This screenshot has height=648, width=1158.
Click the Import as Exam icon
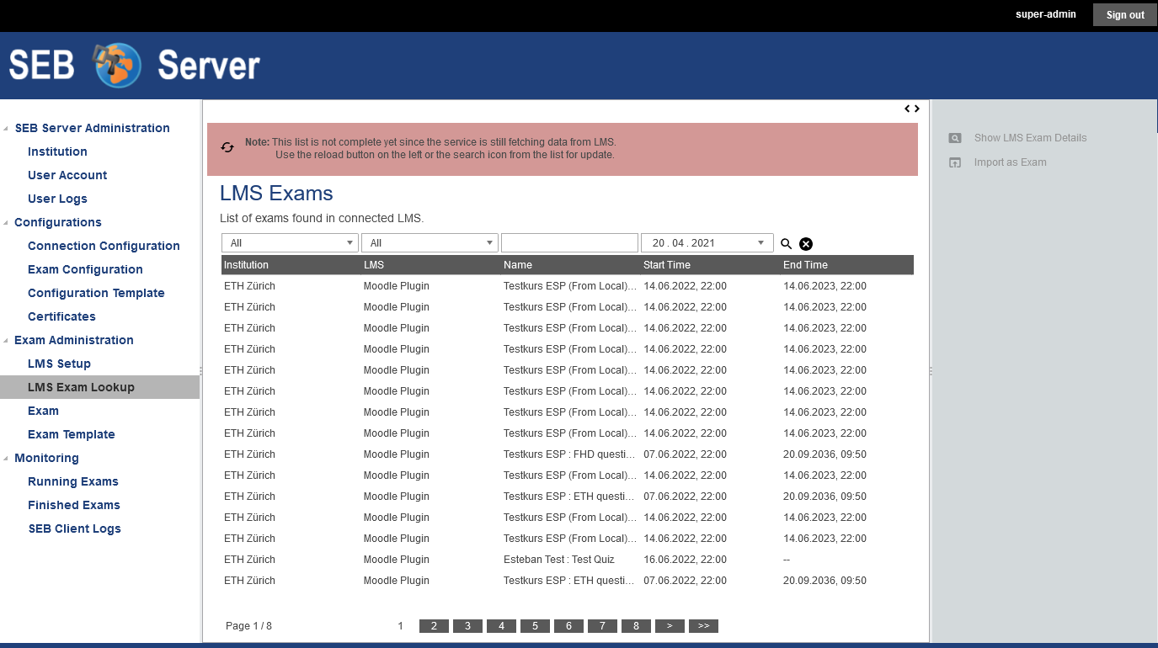[x=955, y=162]
